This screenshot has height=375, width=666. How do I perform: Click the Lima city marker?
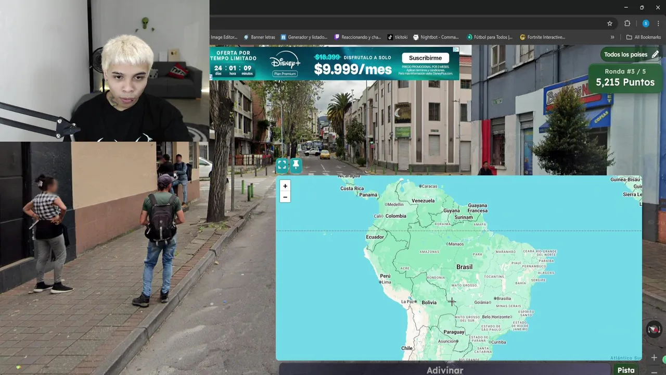[x=380, y=282]
